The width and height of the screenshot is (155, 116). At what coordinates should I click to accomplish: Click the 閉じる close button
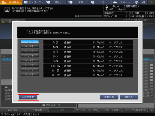tap(129, 97)
